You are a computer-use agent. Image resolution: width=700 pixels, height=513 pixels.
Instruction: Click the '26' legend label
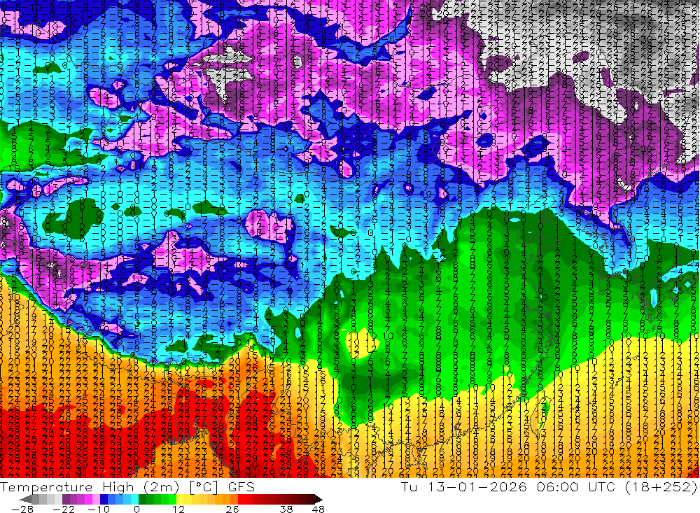point(232,510)
